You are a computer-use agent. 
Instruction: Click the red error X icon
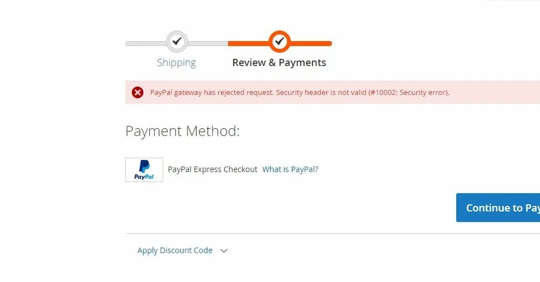[x=138, y=92]
